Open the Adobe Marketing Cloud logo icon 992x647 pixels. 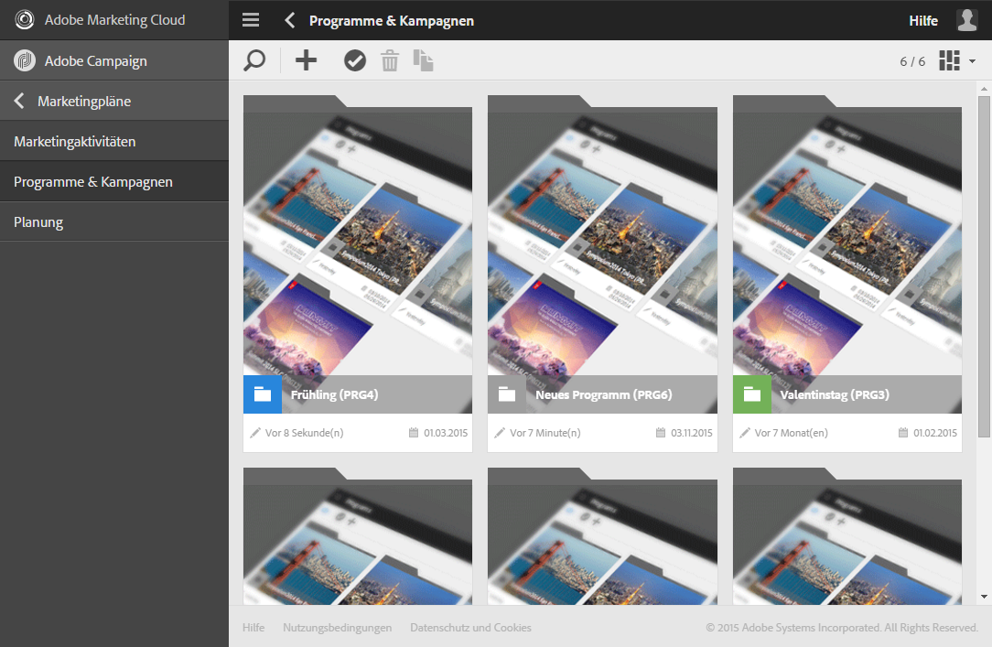[25, 19]
